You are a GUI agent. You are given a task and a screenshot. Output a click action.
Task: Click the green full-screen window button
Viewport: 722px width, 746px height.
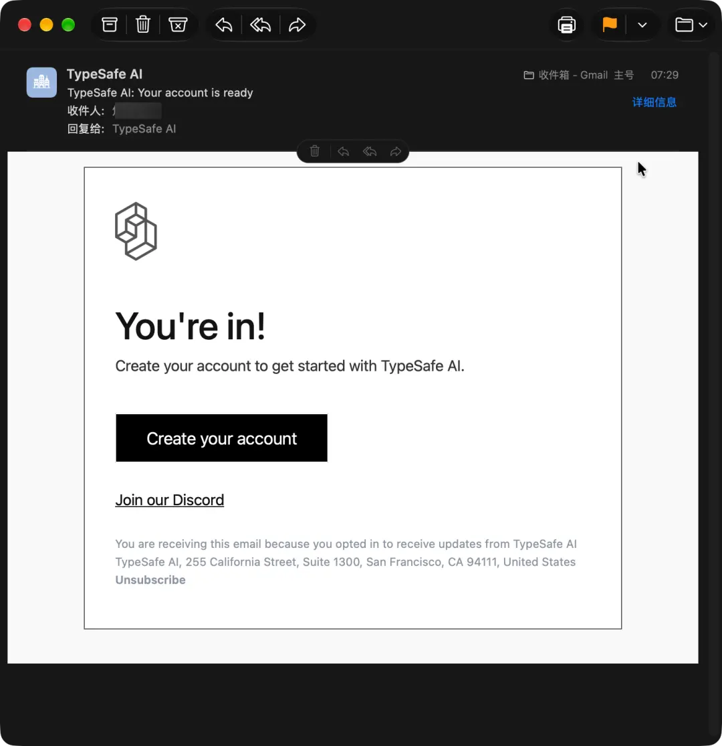pos(68,25)
